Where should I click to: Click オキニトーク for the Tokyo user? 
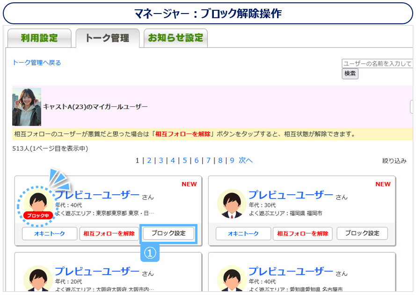coord(50,233)
